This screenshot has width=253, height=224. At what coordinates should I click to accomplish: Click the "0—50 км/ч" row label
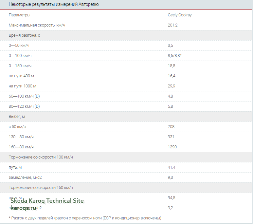tap(19, 46)
